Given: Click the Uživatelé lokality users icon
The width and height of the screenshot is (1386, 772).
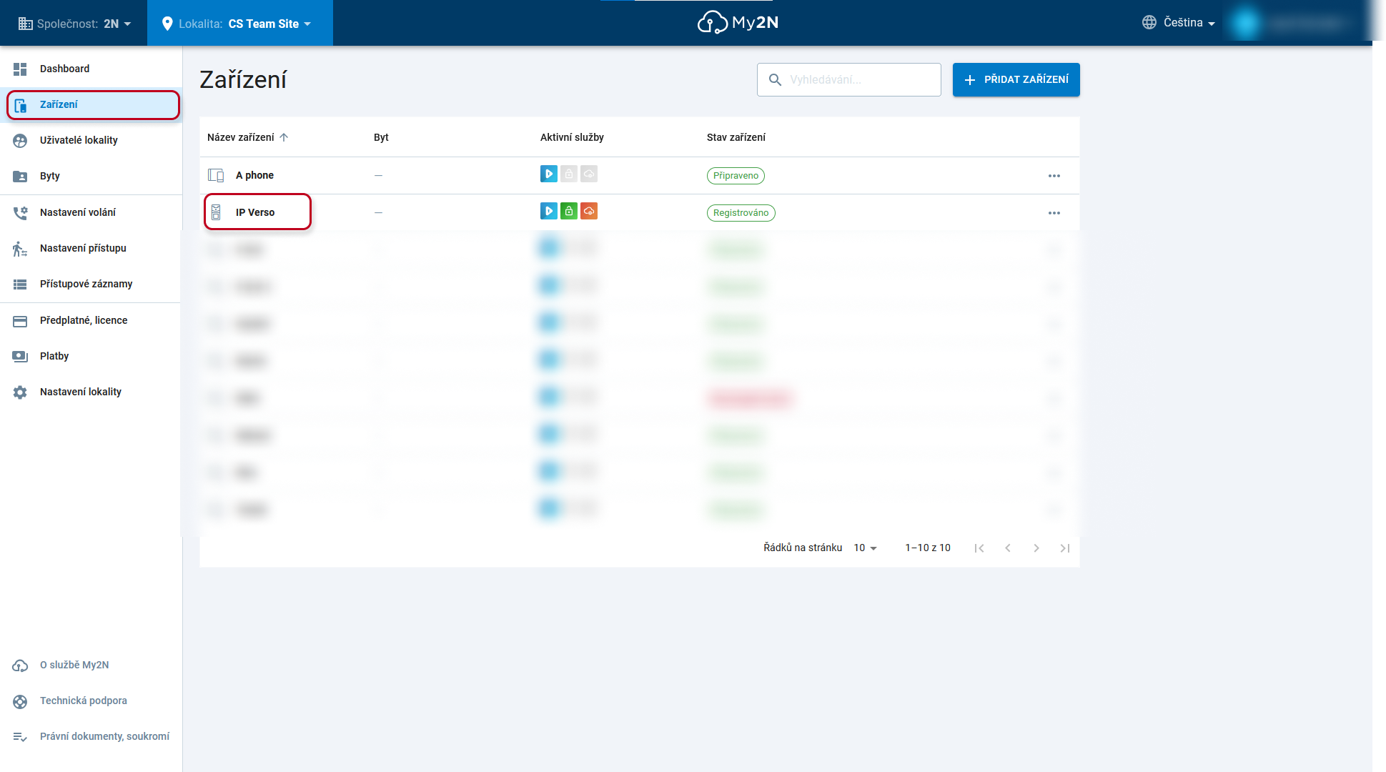Looking at the screenshot, I should click(x=20, y=141).
